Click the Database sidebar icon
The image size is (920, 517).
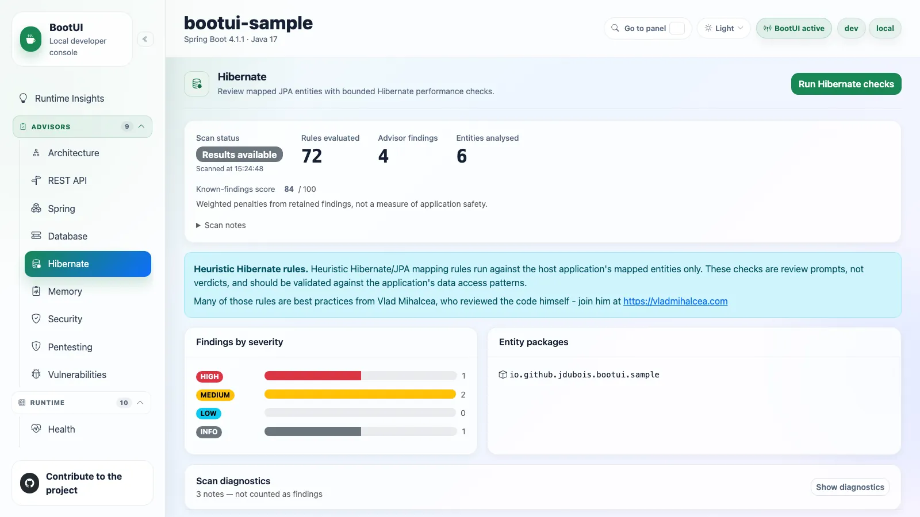pos(36,236)
